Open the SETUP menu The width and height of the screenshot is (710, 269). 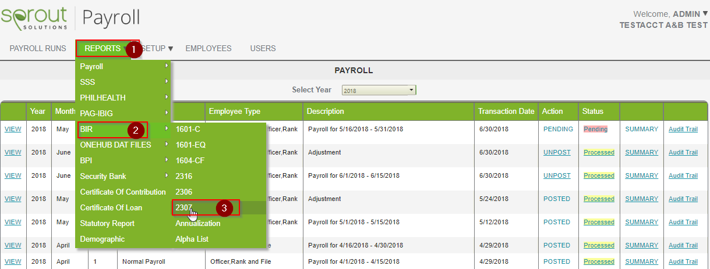click(x=156, y=49)
